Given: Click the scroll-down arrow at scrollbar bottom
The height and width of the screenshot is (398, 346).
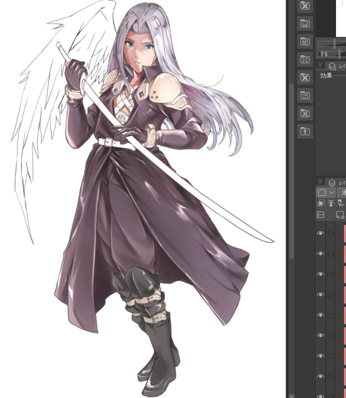Looking at the screenshot, I should click(292, 396).
